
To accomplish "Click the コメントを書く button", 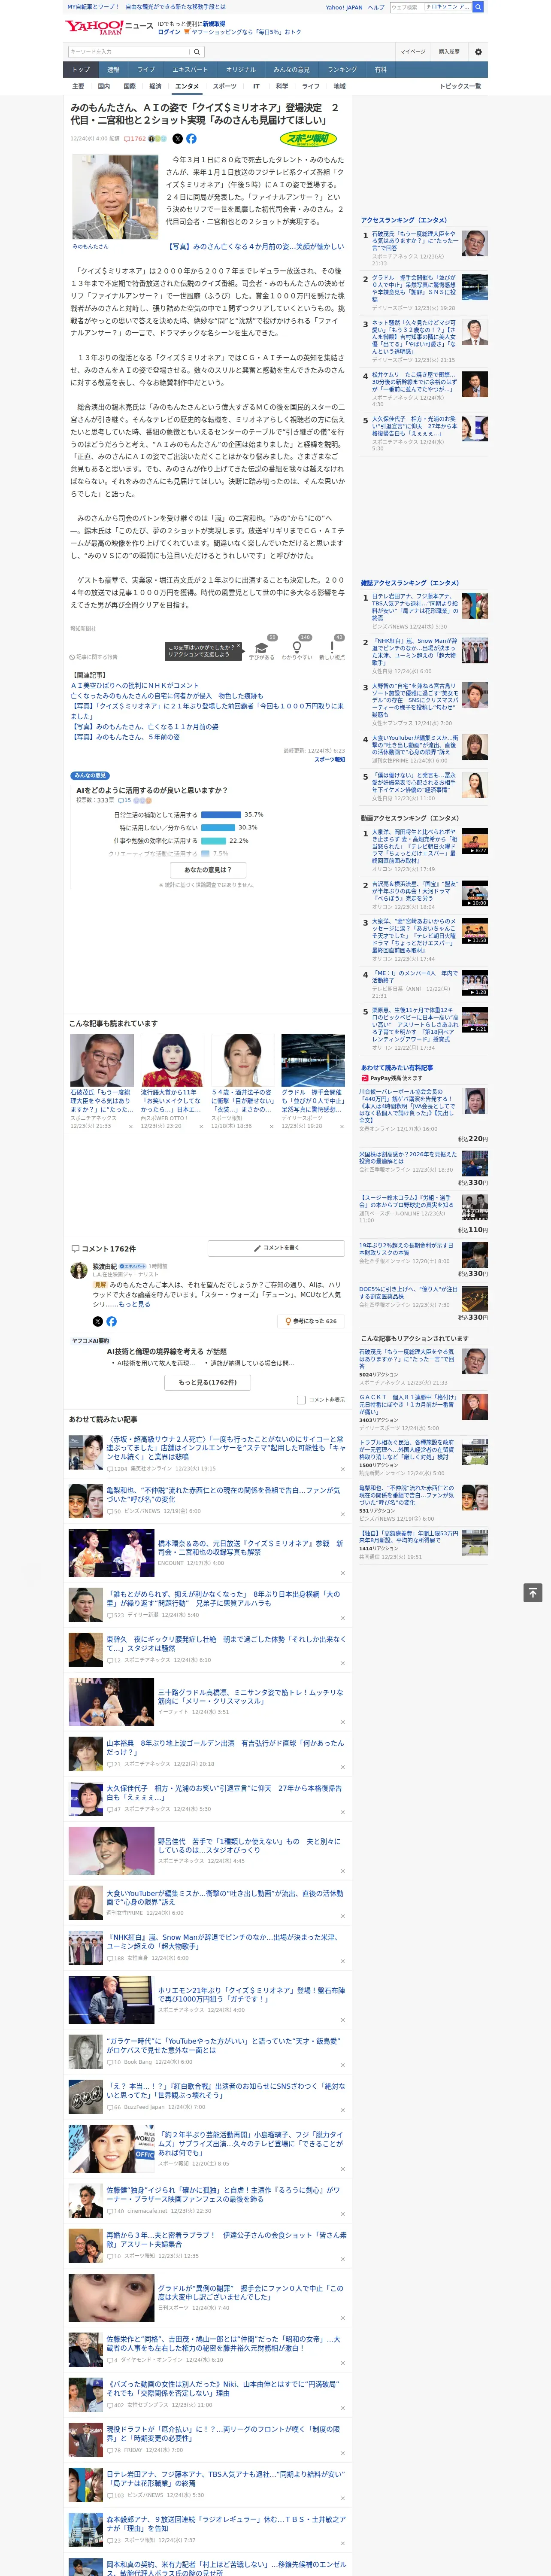I will (276, 1248).
